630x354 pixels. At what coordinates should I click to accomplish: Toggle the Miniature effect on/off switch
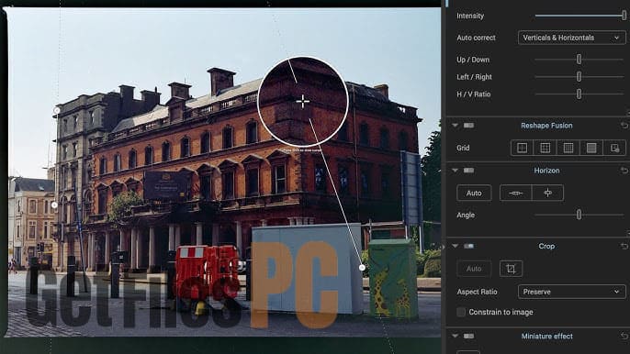(x=468, y=336)
